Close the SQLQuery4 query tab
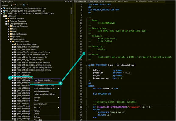Screen dimensions: 176x121 (103, 2)
